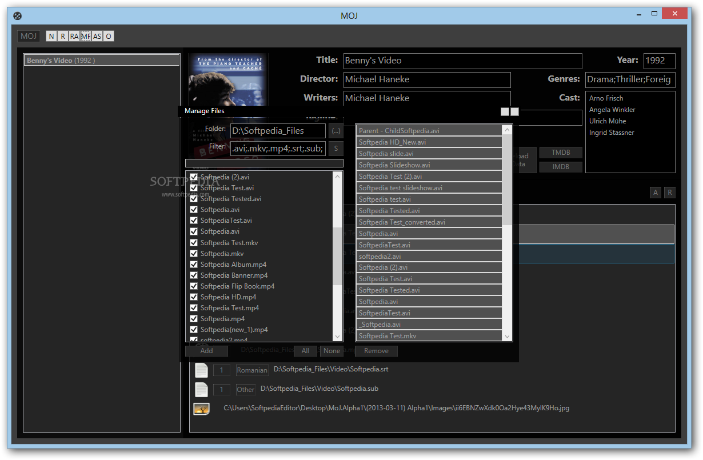Open the Other language selector for Softpedia.sub
The width and height of the screenshot is (703, 460).
click(x=246, y=390)
